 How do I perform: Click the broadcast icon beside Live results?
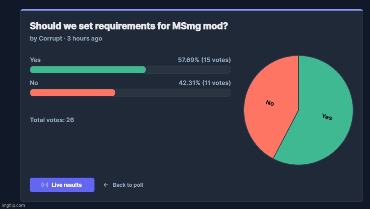click(x=44, y=185)
